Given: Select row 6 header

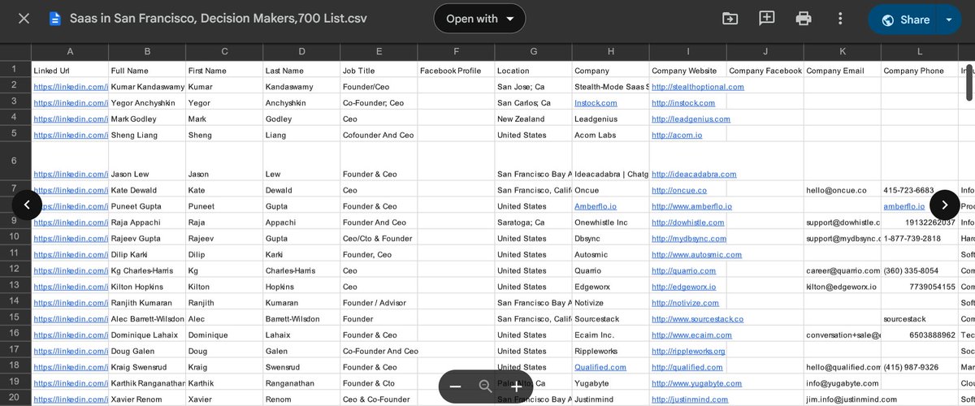Looking at the screenshot, I should point(15,162).
